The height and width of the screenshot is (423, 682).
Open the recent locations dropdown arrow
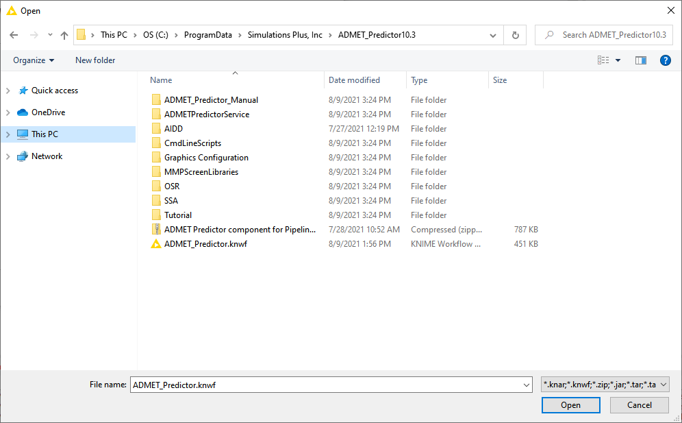50,35
